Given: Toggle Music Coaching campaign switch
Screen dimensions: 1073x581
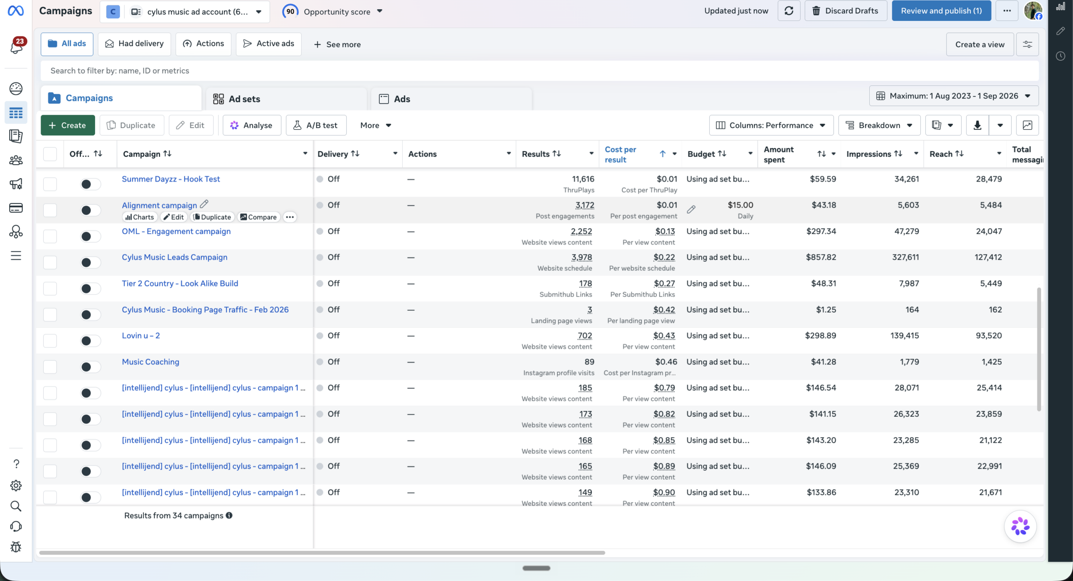Looking at the screenshot, I should [90, 367].
